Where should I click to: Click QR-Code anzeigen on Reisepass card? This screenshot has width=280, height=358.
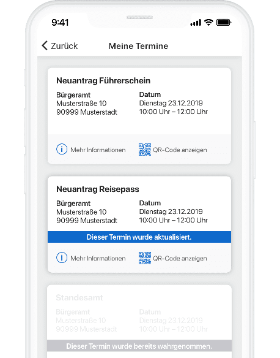(180, 258)
